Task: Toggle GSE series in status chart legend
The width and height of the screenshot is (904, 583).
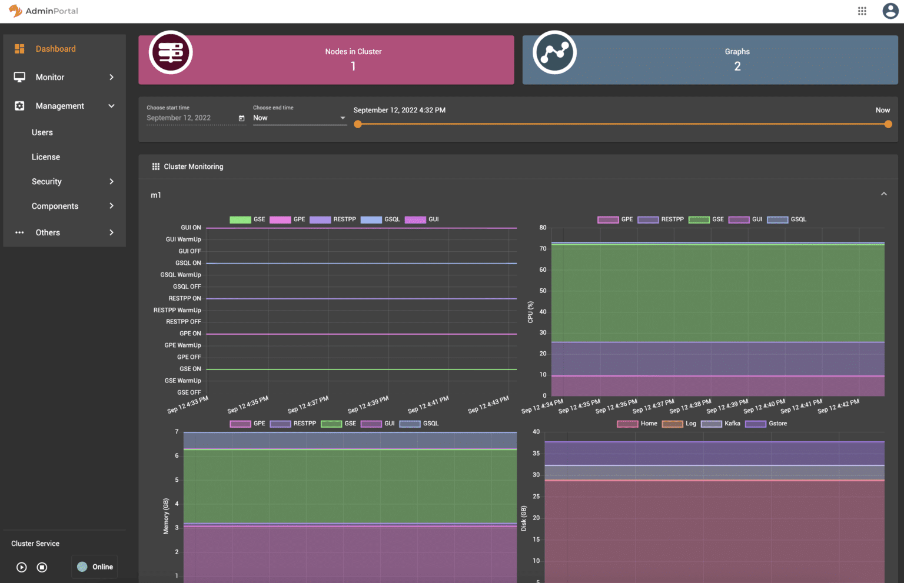Action: [247, 219]
